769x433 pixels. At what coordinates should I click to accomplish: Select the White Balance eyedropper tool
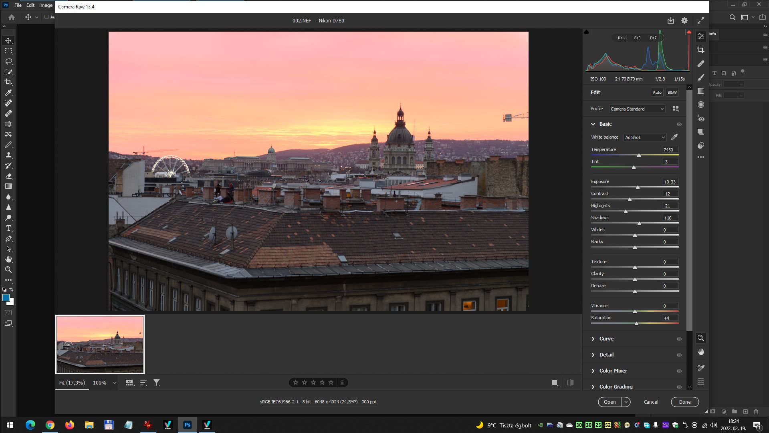click(674, 137)
